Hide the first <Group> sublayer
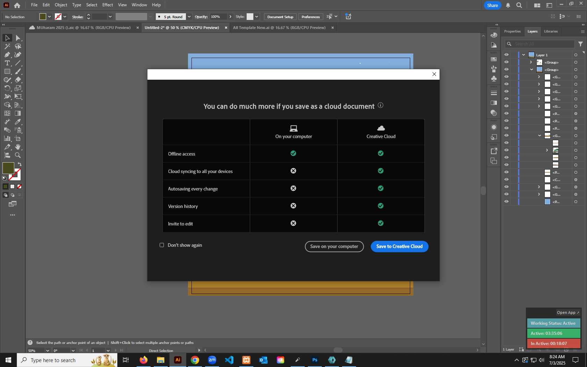Image resolution: width=587 pixels, height=367 pixels. tap(506, 62)
